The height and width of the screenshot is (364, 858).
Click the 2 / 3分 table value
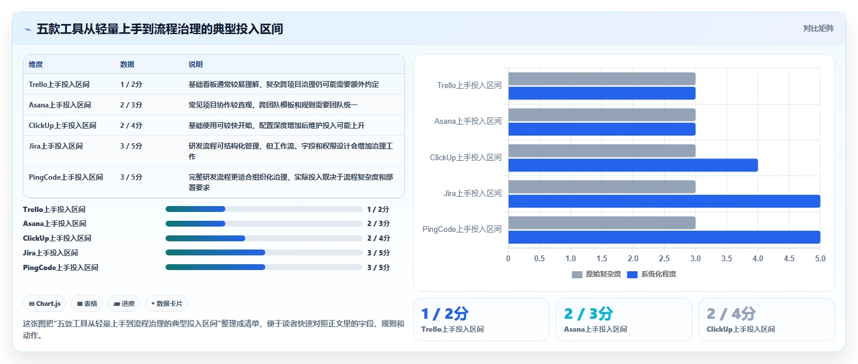pos(131,105)
